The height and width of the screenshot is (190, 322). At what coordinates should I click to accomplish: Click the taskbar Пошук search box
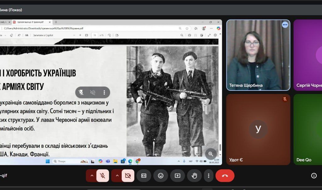[71, 161]
